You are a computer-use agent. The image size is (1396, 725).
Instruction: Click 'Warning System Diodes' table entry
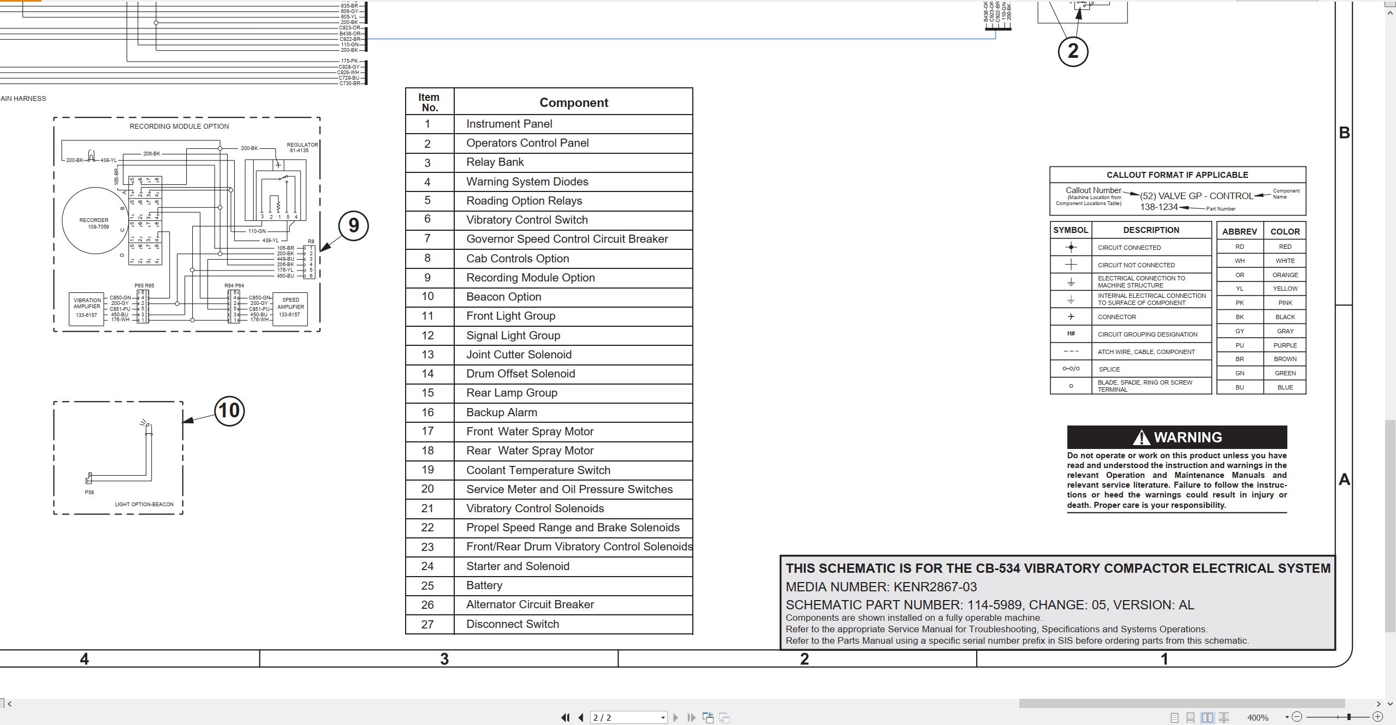(527, 182)
